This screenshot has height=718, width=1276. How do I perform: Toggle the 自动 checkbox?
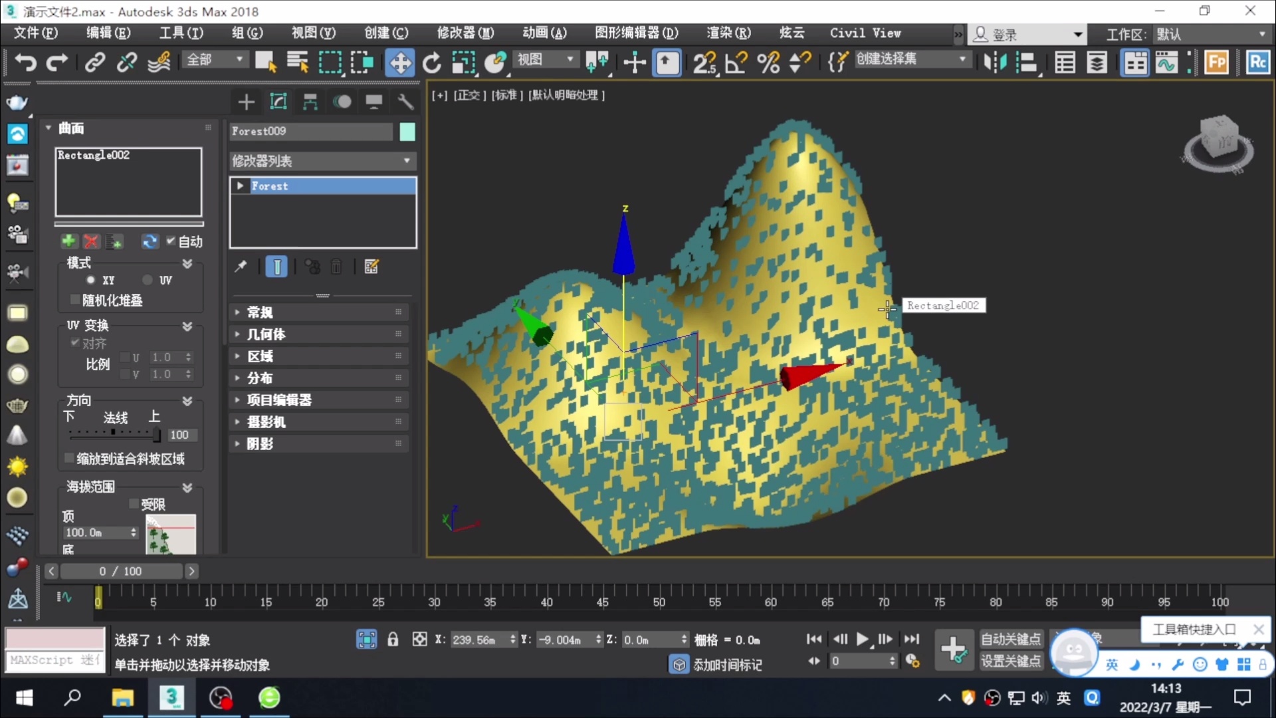coord(171,241)
